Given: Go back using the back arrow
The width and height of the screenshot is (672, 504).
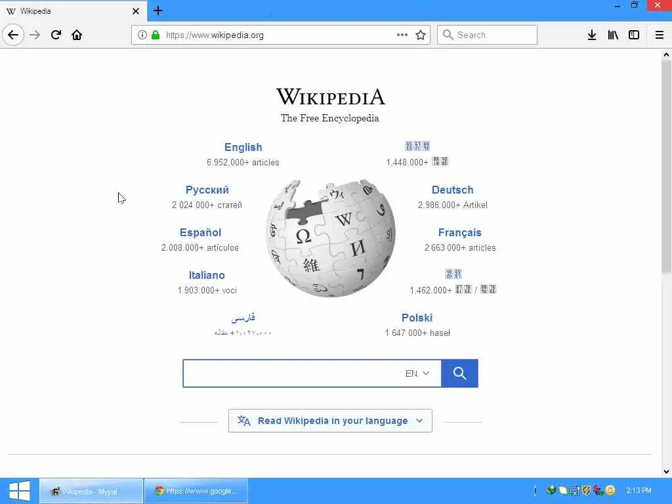Looking at the screenshot, I should point(13,35).
